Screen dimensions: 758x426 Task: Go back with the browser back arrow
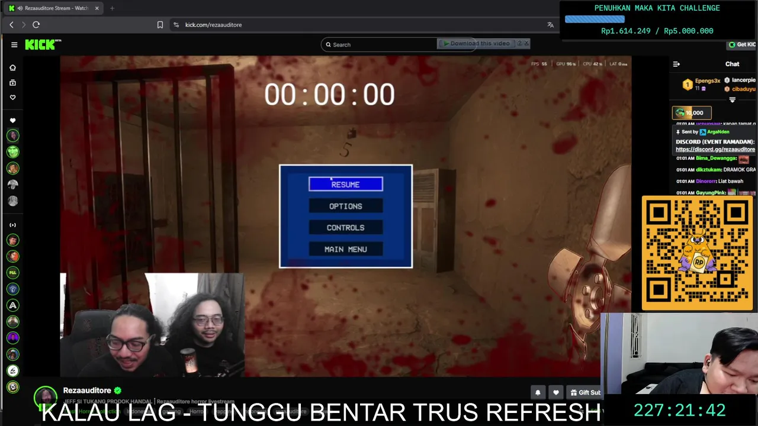11,25
